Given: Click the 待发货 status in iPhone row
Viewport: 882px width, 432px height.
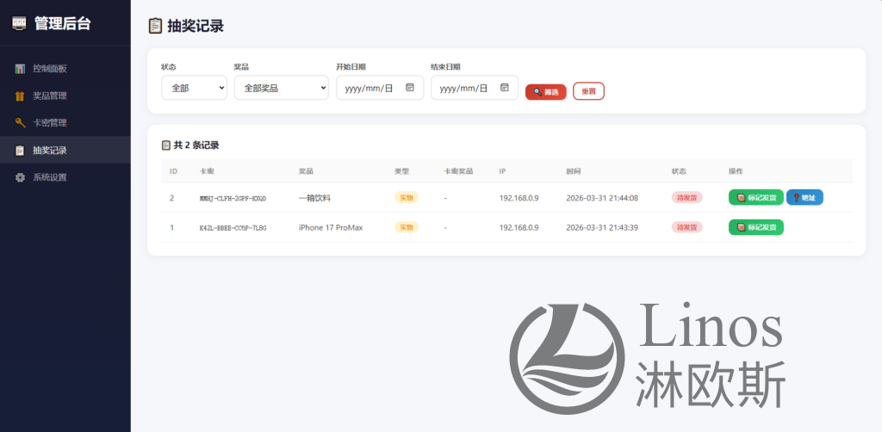Looking at the screenshot, I should (686, 227).
